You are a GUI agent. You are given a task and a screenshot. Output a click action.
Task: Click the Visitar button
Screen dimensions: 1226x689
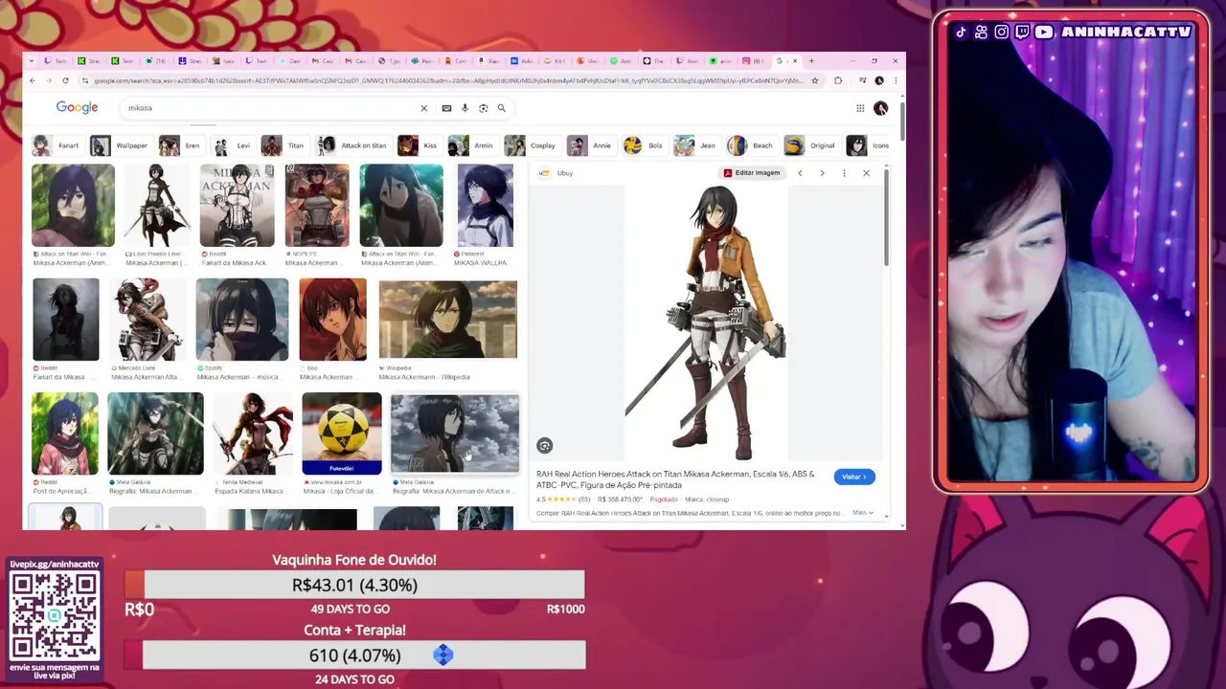854,477
